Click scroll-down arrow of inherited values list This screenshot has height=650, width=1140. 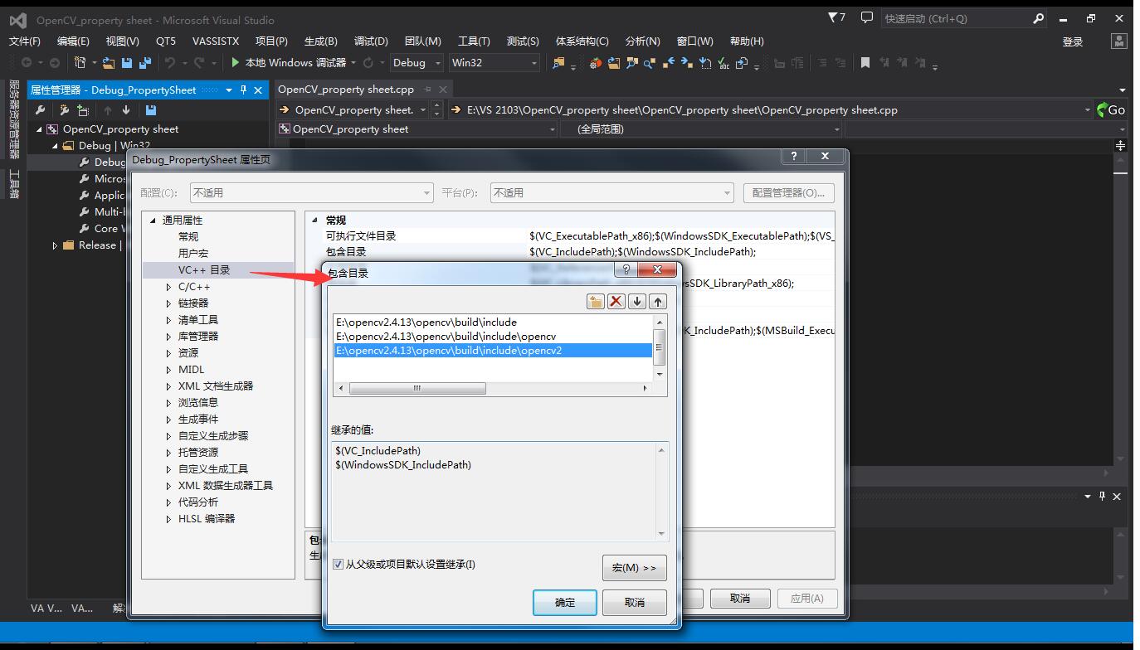(661, 533)
